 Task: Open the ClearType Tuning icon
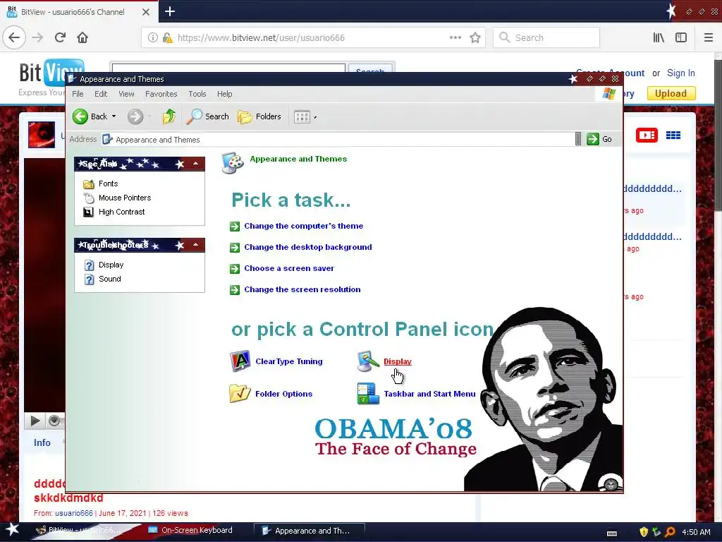coord(240,361)
